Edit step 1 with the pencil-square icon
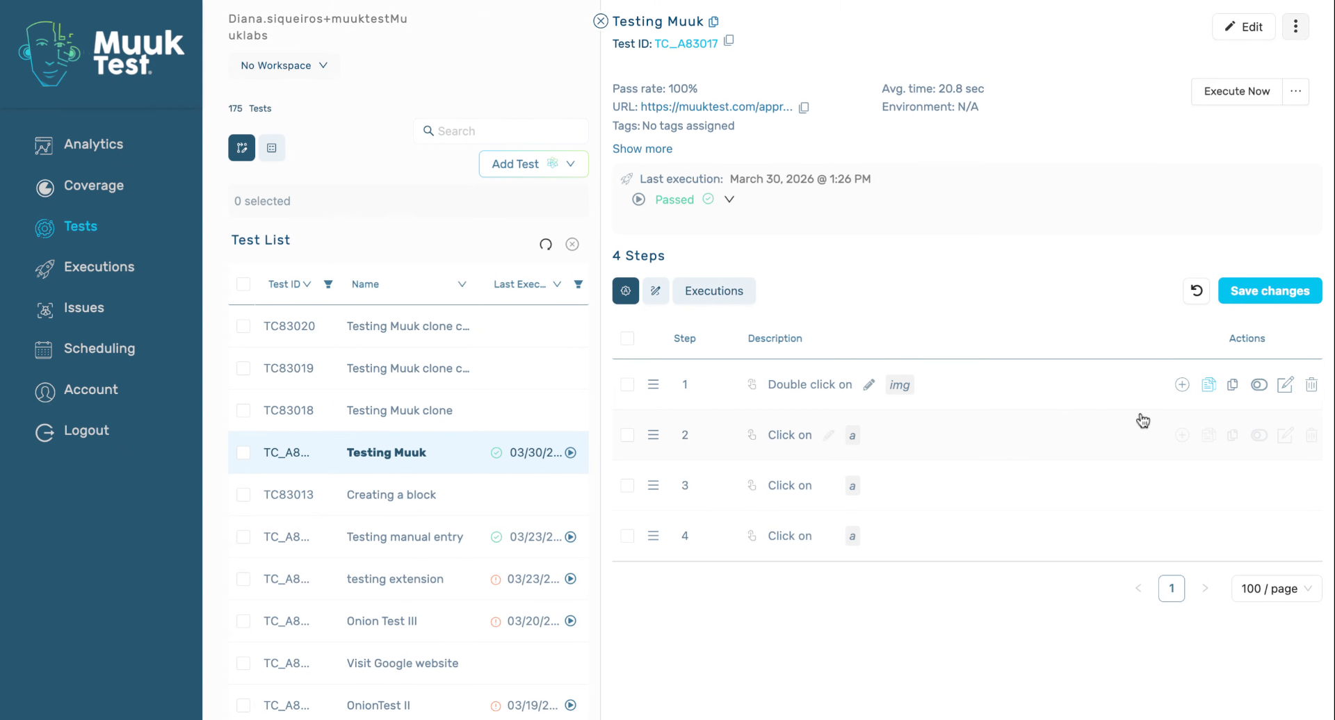1335x720 pixels. tap(1286, 385)
